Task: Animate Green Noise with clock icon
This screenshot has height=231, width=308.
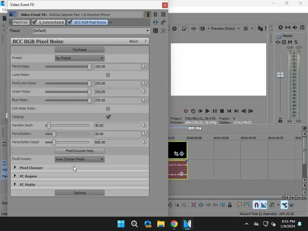Action: 144,91
